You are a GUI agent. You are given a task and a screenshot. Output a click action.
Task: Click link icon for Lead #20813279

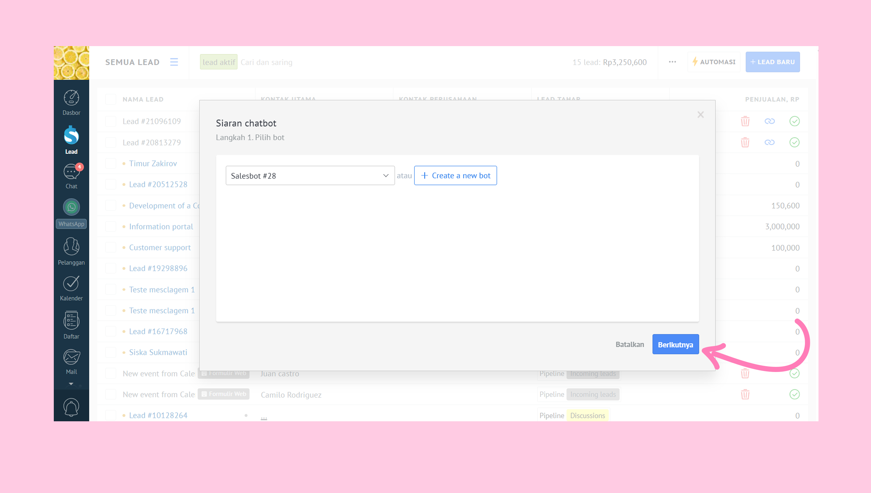pyautogui.click(x=770, y=142)
